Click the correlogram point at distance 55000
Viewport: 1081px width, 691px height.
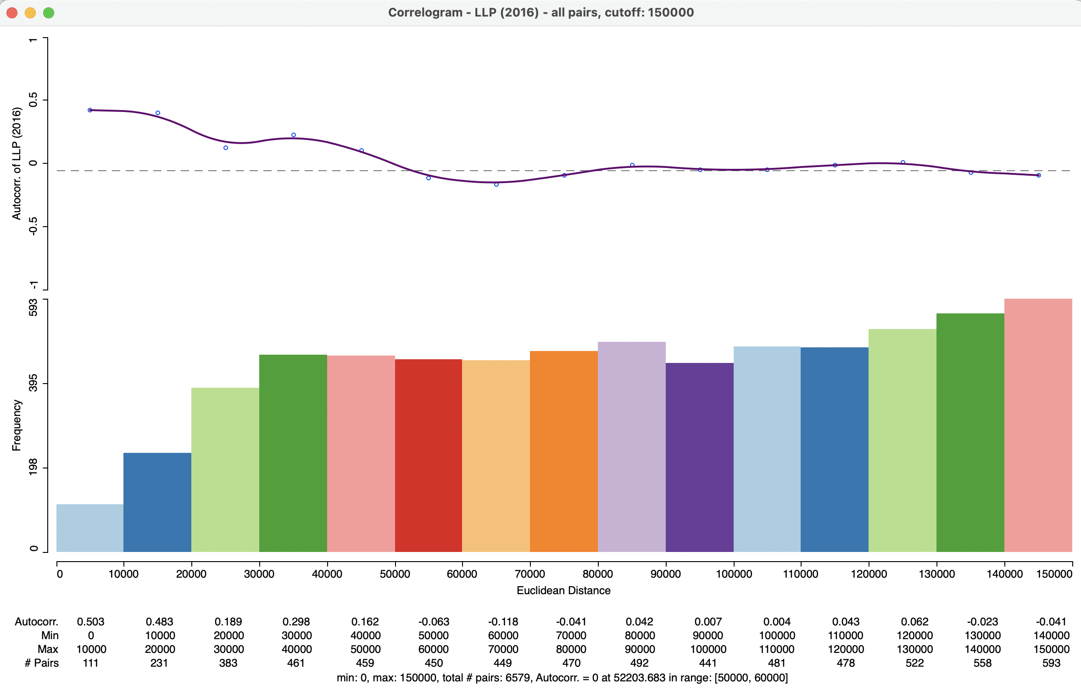[429, 178]
